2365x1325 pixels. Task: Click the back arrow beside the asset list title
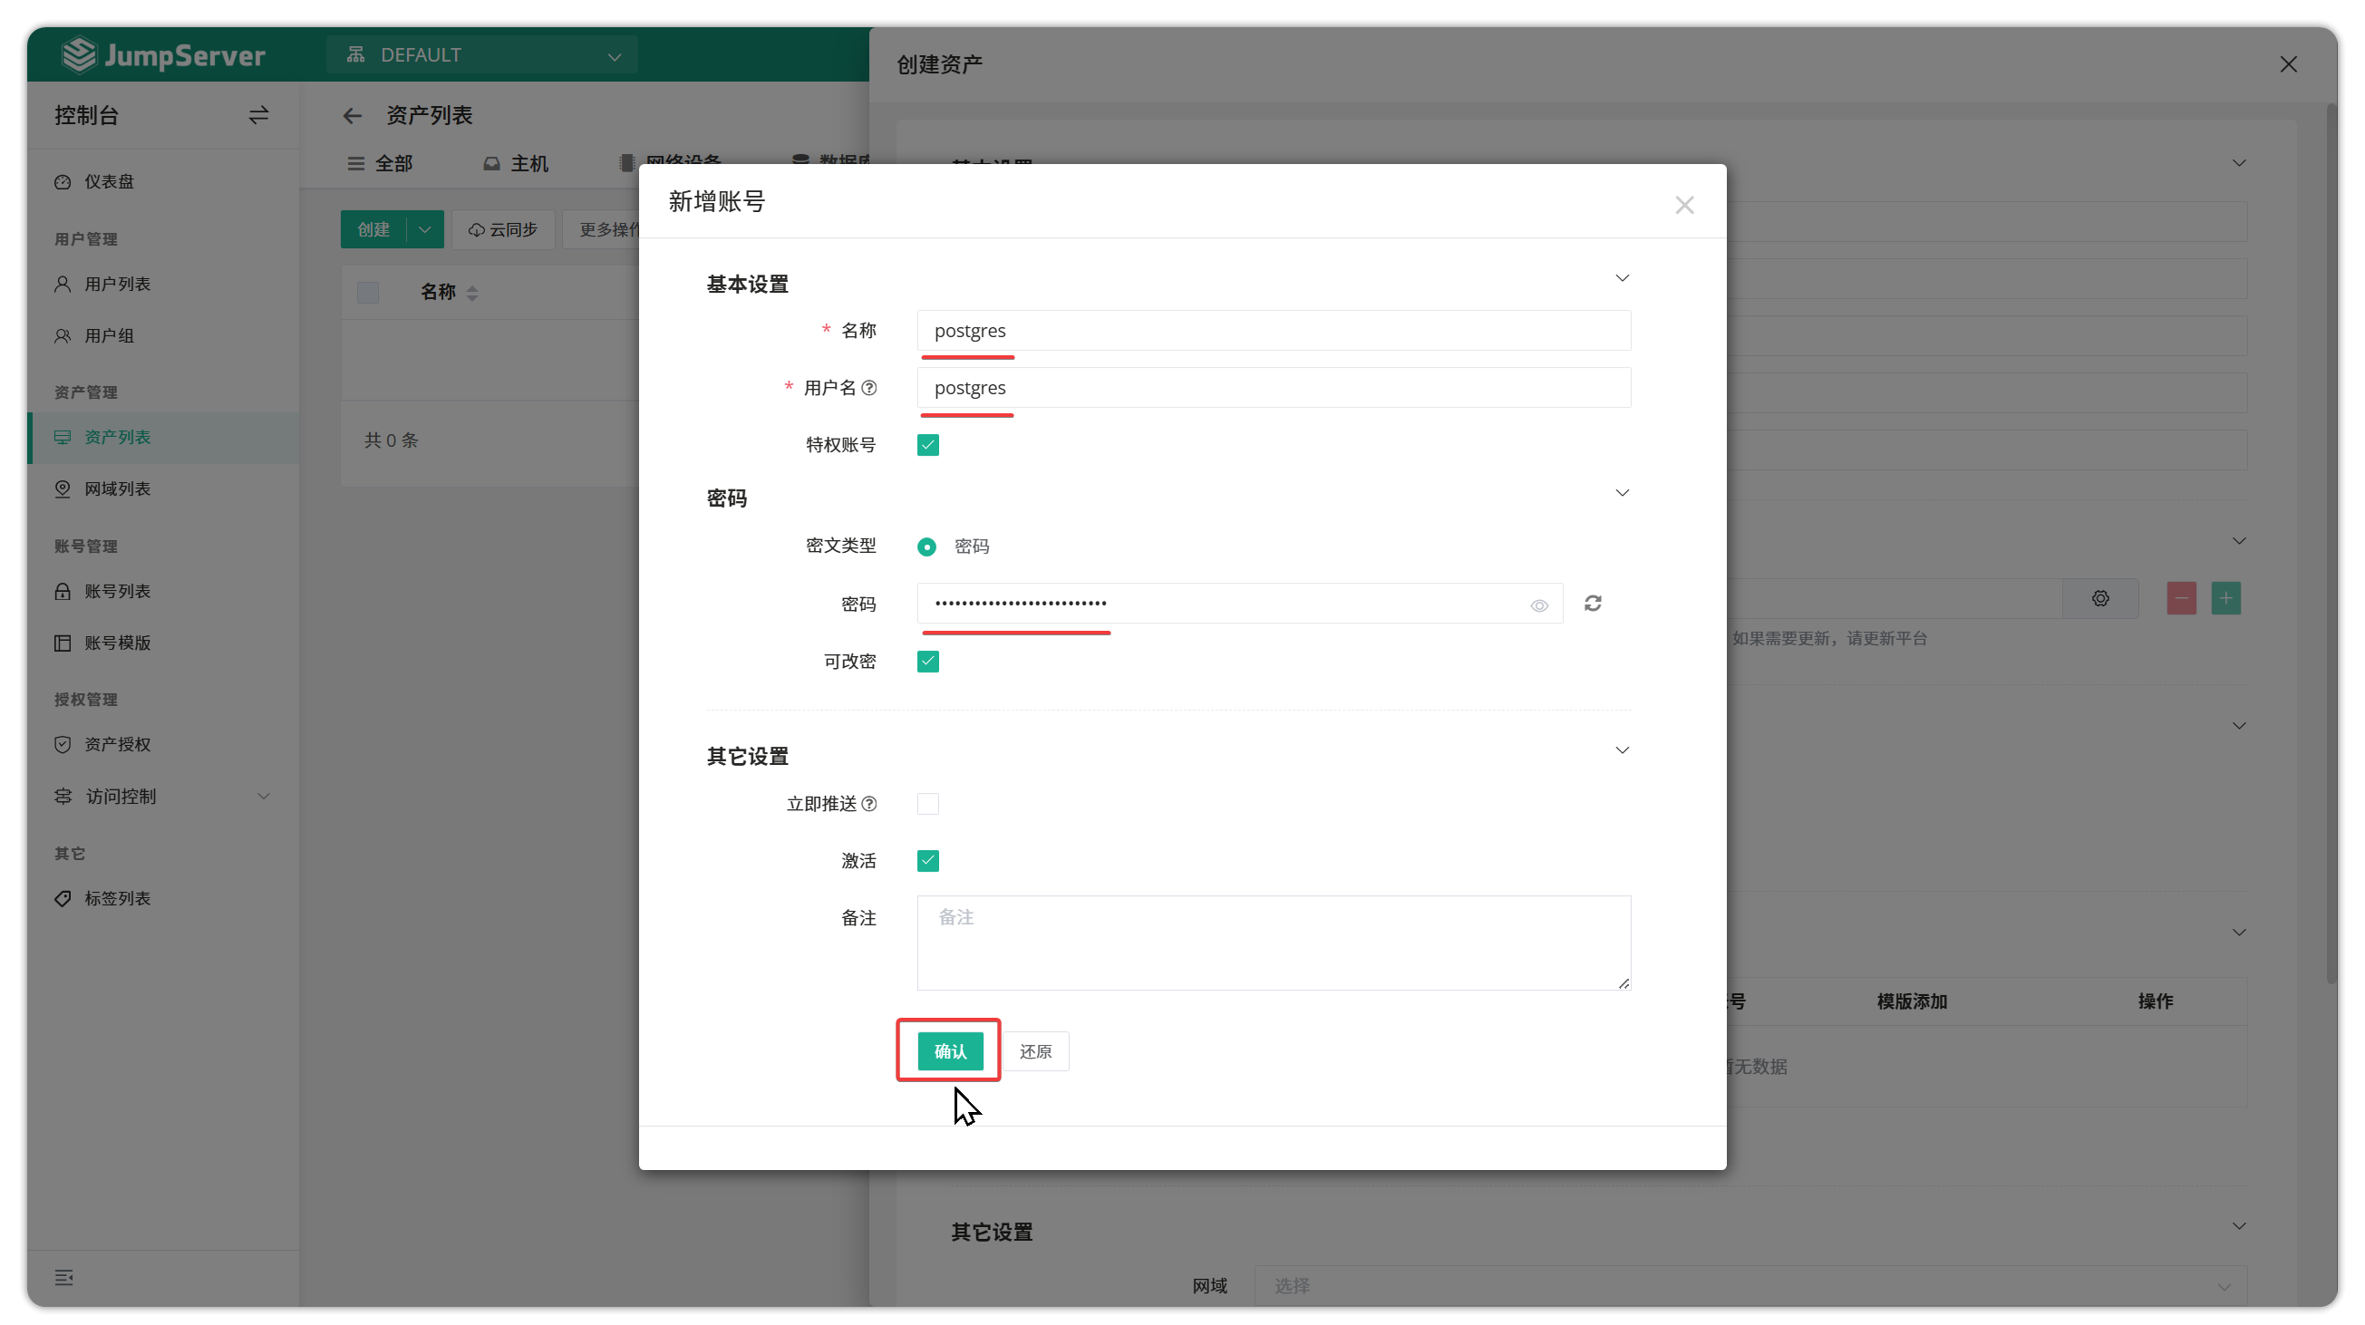(353, 116)
